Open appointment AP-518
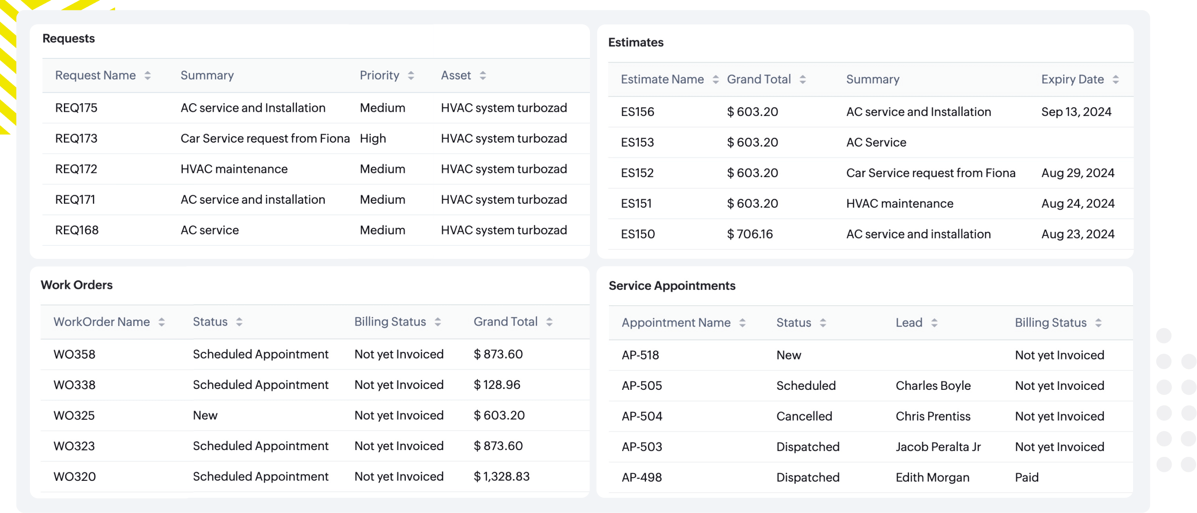The width and height of the screenshot is (1197, 513). [640, 355]
